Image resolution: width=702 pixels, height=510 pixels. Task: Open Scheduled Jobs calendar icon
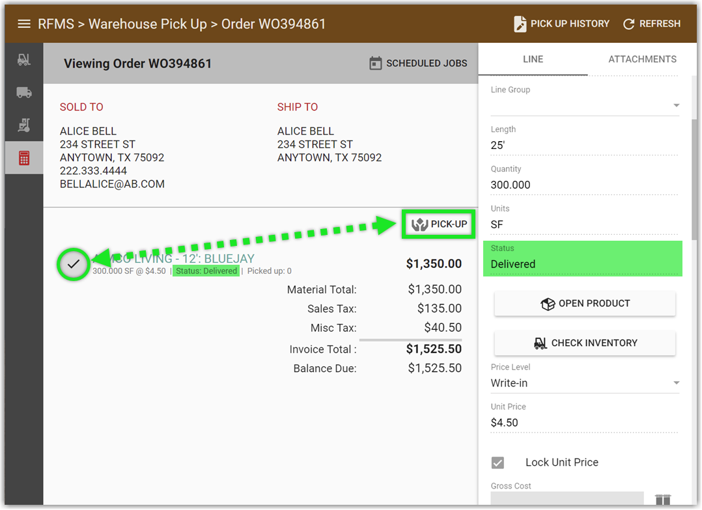[x=375, y=63]
